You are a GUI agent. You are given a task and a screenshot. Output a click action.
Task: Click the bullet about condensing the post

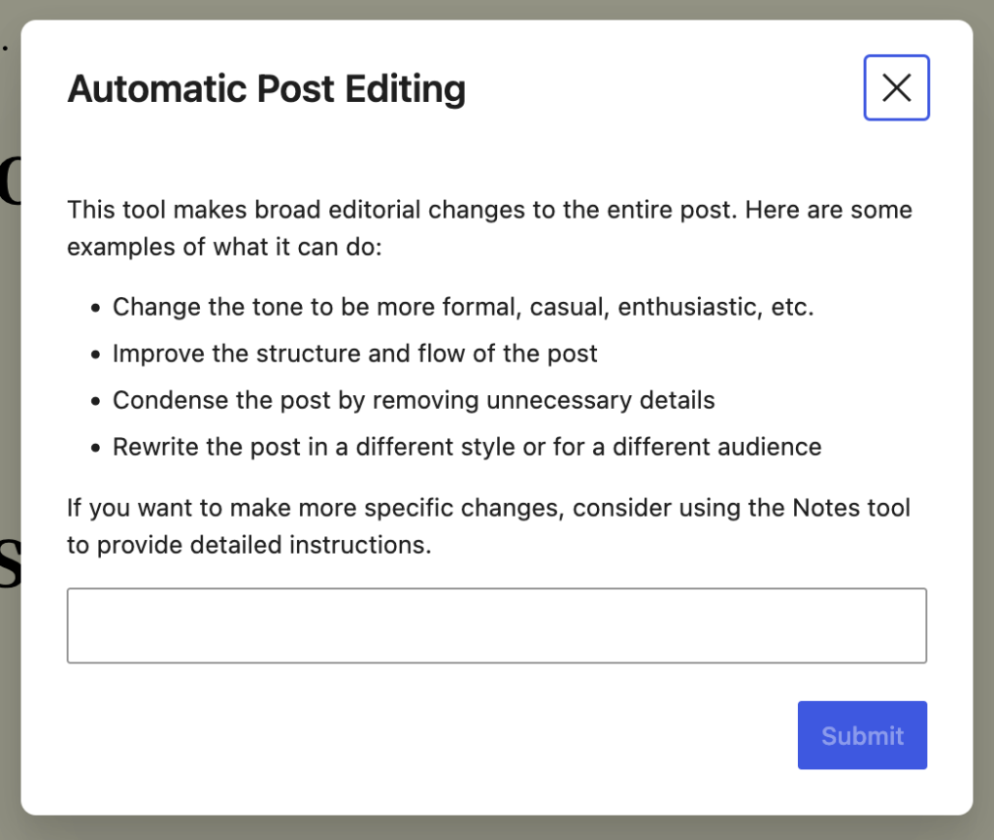414,399
